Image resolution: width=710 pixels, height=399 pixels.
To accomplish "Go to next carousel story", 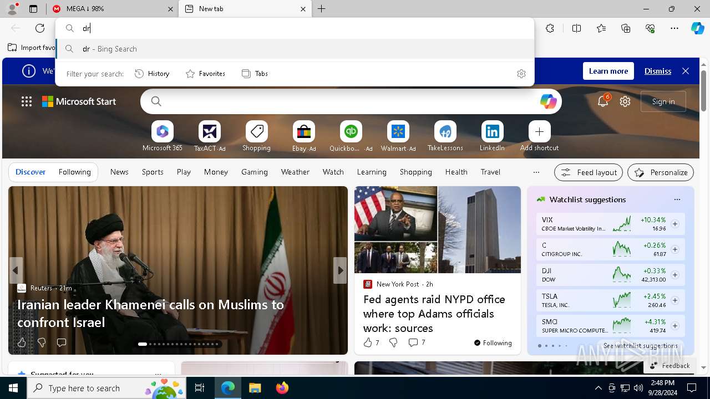I will tap(340, 270).
